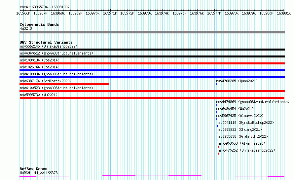Click the 163966k ruler tick label
This screenshot has height=180, width=294.
23,13
